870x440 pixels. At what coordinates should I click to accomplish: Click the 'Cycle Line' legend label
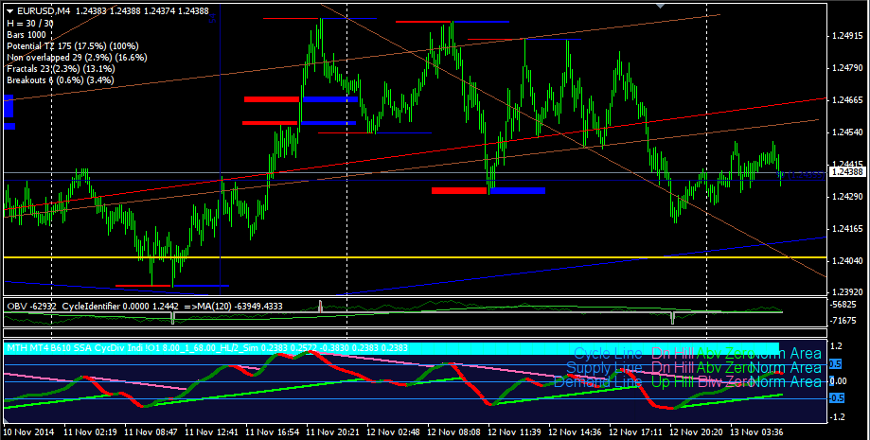(x=608, y=354)
